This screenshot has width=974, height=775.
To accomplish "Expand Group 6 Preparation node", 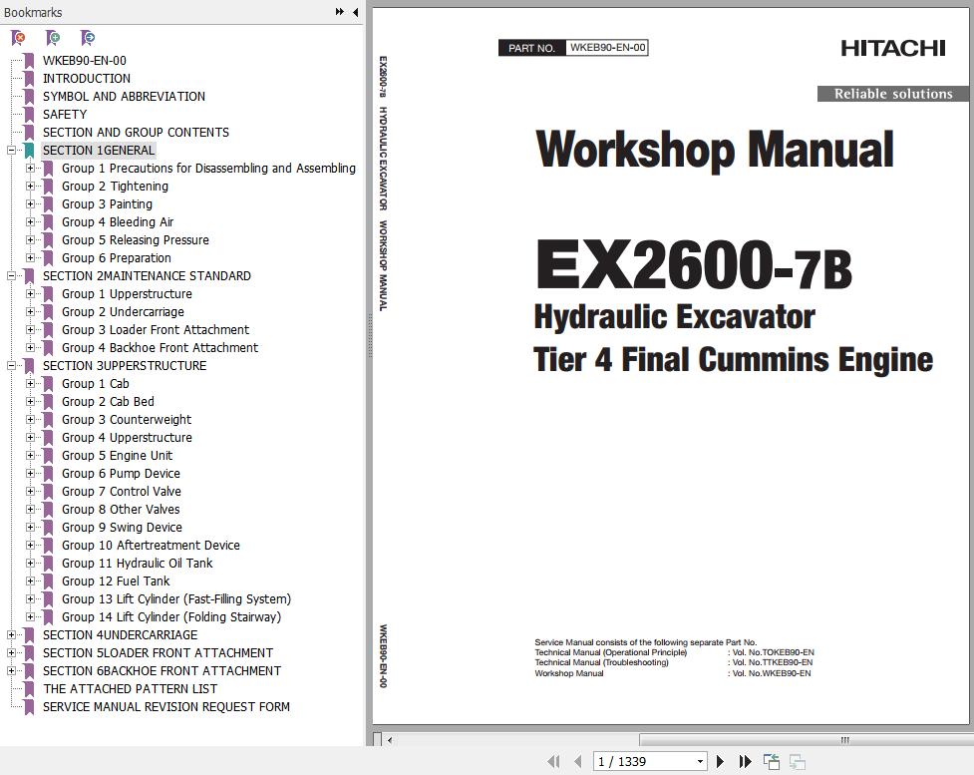I will [x=30, y=258].
